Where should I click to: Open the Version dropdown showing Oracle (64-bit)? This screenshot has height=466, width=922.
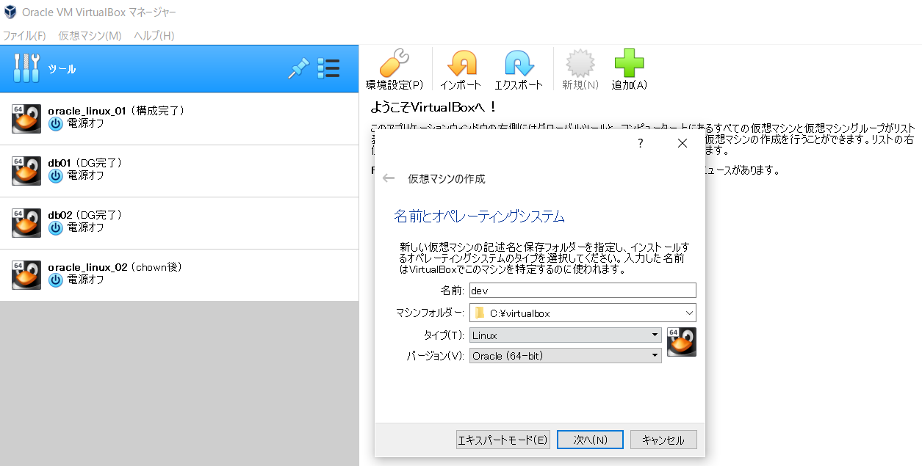[x=566, y=356]
